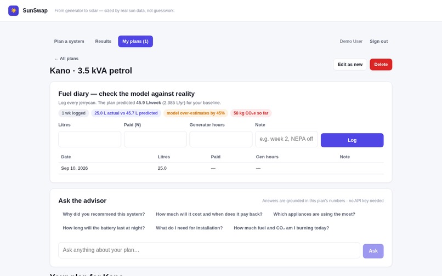442x276 pixels.
Task: Click the Gen hours column header
Action: click(x=267, y=157)
